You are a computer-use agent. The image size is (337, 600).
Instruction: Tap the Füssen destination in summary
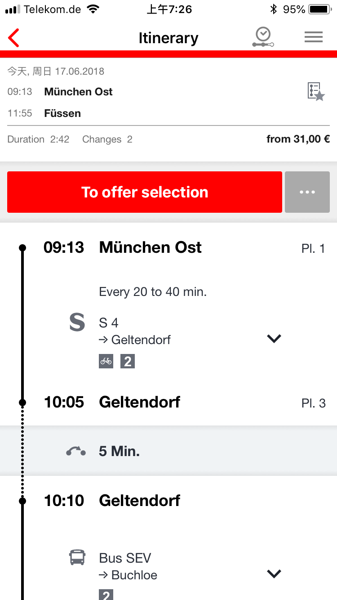click(x=62, y=113)
